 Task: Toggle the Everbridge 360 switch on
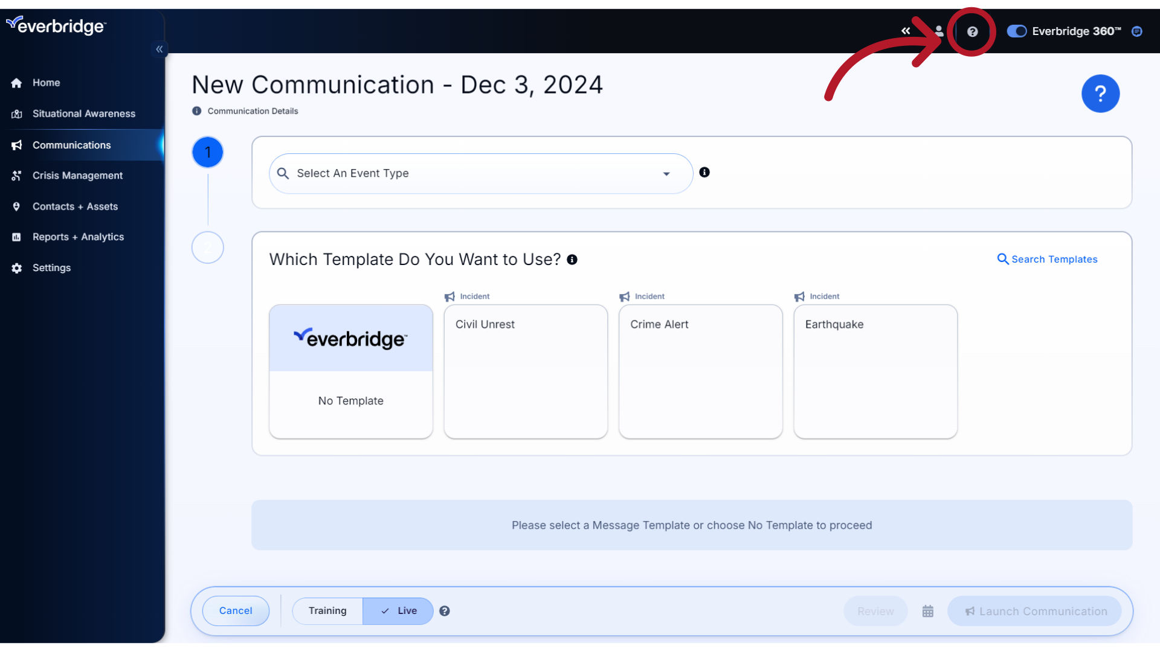[1016, 32]
